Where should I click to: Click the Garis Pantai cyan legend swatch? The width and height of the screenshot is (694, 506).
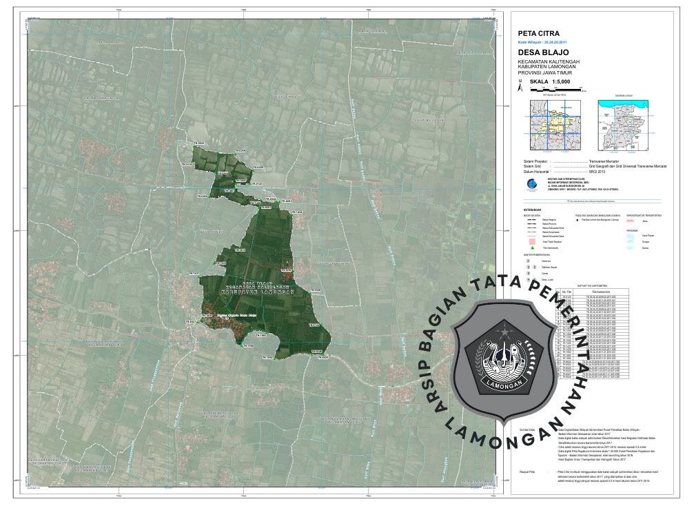click(631, 235)
